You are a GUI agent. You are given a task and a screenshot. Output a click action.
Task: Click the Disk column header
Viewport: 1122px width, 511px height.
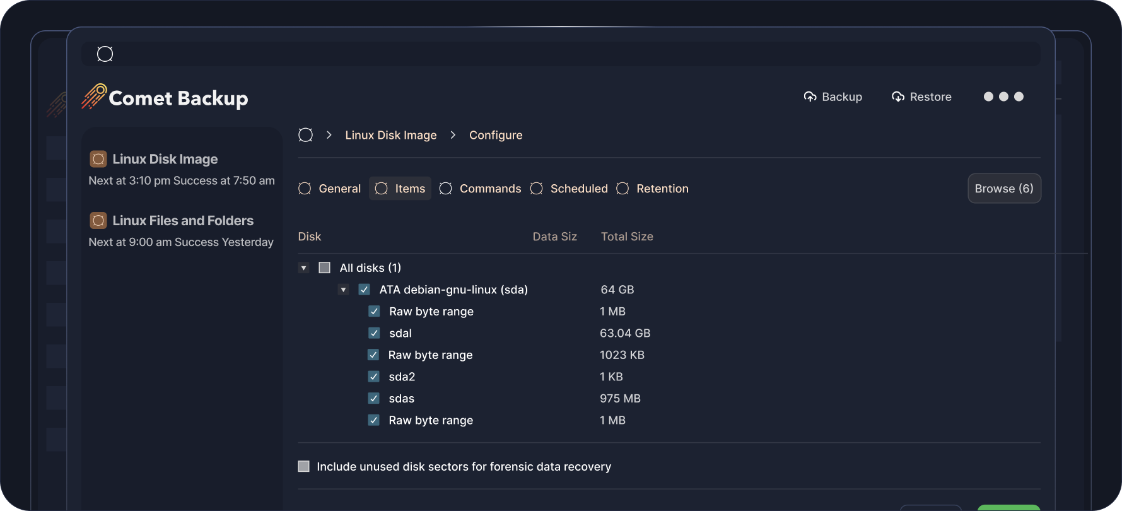(310, 237)
